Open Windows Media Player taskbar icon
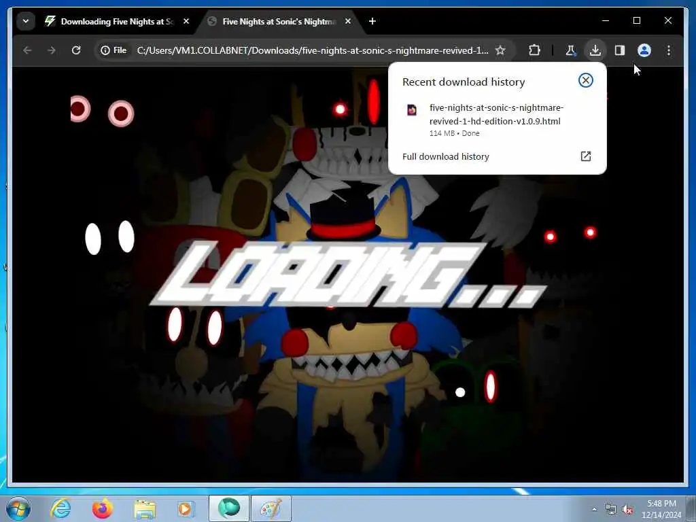This screenshot has height=522, width=696. tap(186, 508)
